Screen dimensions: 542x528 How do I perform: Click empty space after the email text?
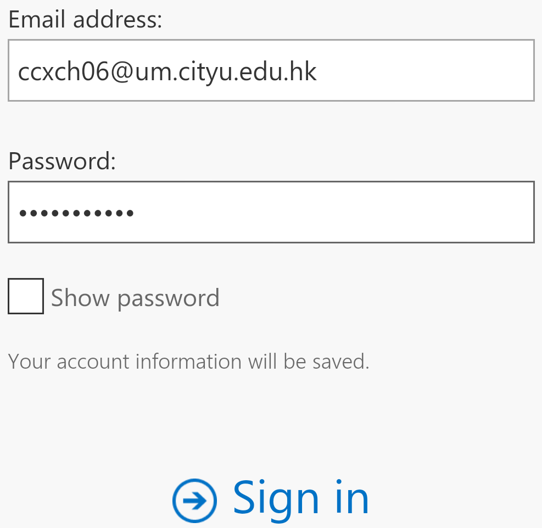pos(428,71)
